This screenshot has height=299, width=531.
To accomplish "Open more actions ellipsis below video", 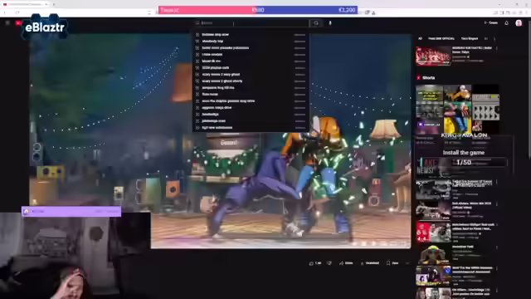I will coord(407,263).
